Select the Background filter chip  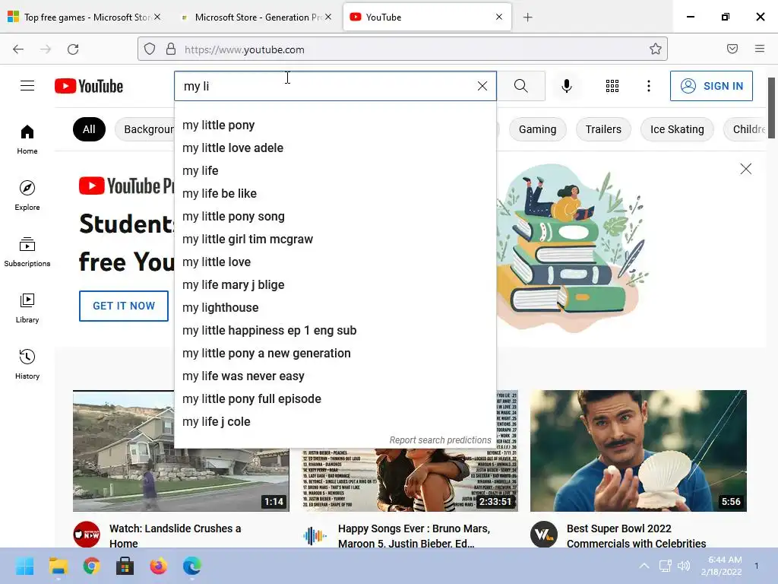(x=145, y=129)
